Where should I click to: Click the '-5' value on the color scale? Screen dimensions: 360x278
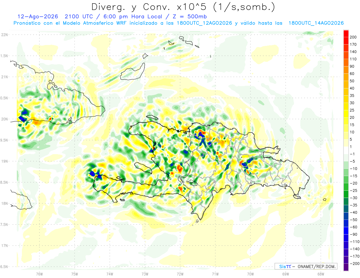coord(352,161)
